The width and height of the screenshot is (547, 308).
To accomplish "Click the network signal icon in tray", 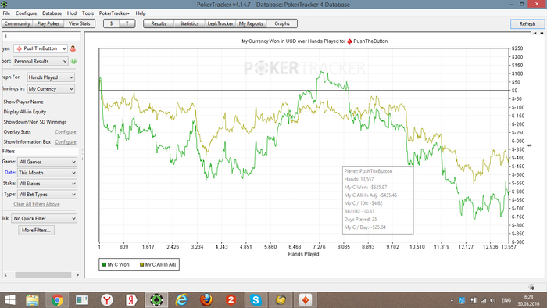I will (483, 300).
